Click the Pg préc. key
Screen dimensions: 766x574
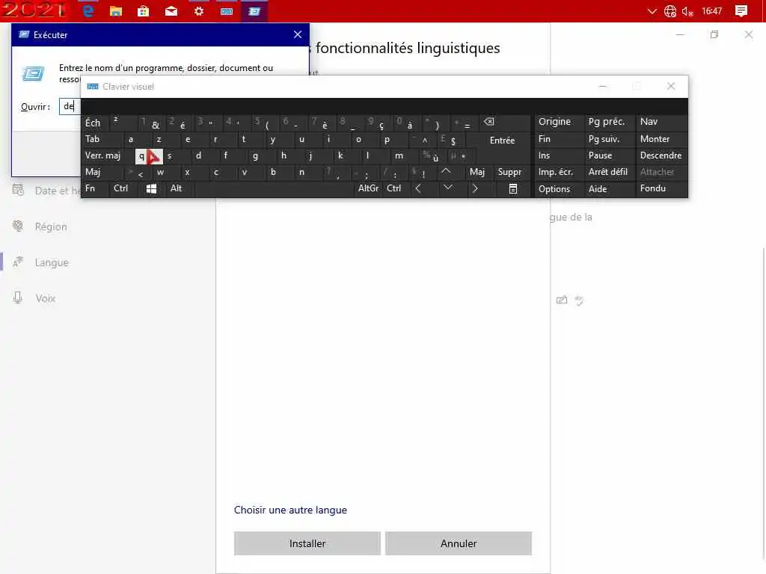point(606,122)
